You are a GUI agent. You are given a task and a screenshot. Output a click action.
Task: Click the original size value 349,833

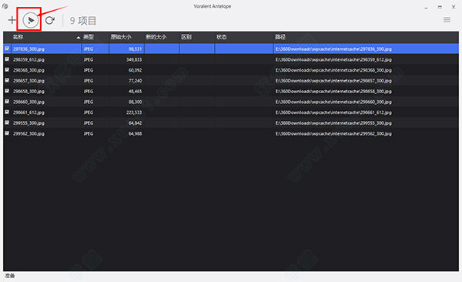click(134, 59)
